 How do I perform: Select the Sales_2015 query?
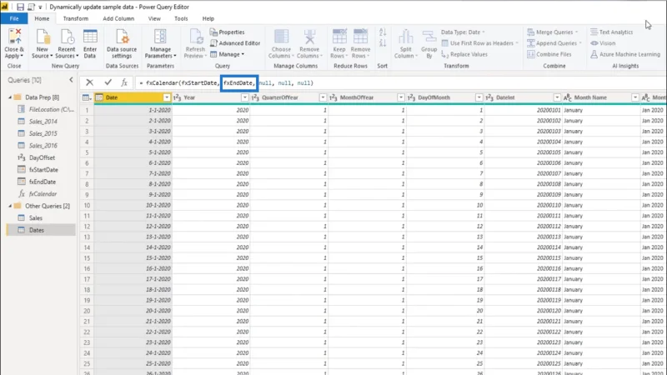[x=43, y=133]
